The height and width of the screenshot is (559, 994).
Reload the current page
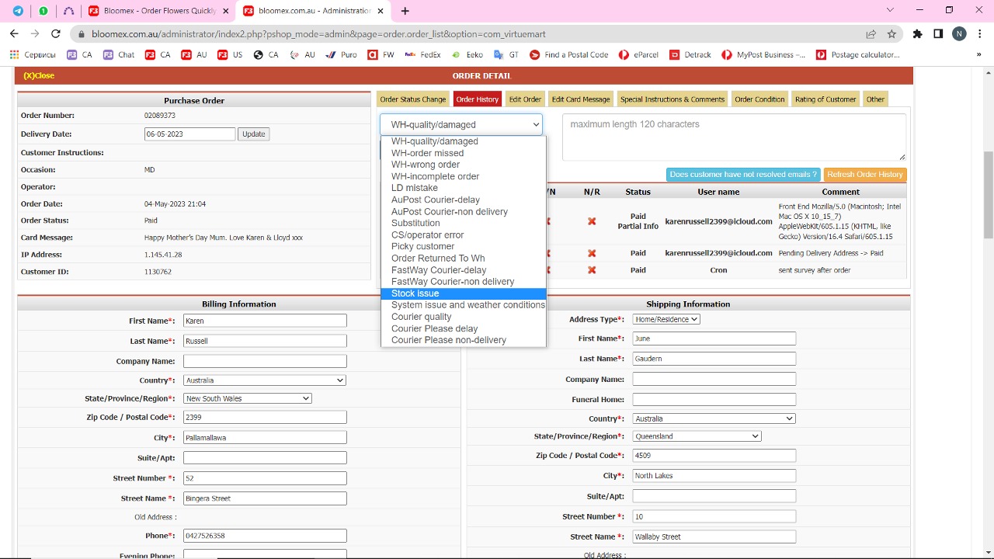55,33
